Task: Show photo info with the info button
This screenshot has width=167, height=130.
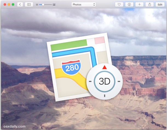Action: [x=129, y=4]
